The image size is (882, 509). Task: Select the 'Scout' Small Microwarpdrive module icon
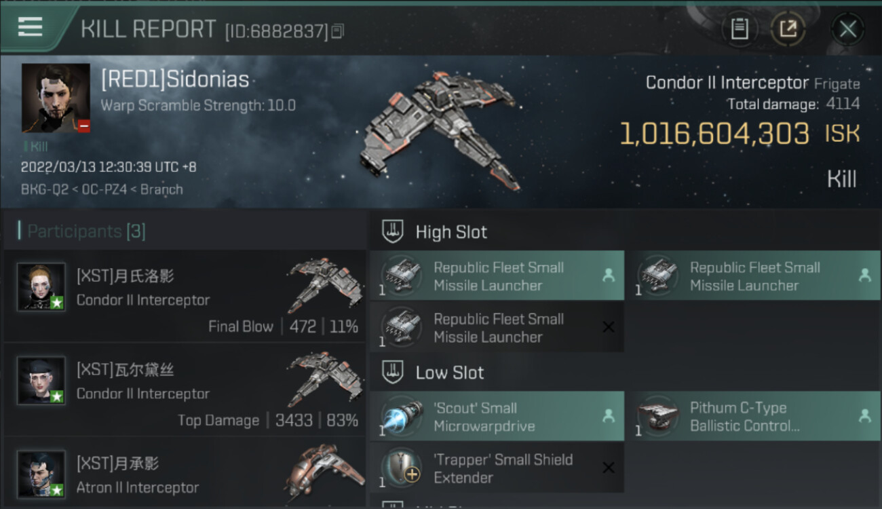(401, 416)
